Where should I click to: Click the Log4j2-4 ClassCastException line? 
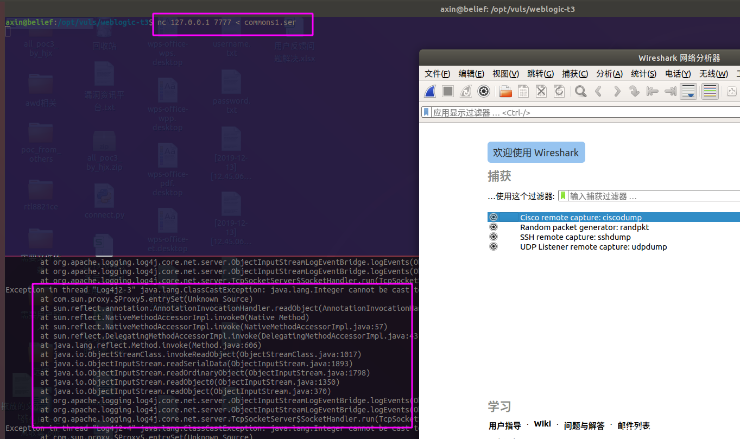click(212, 428)
